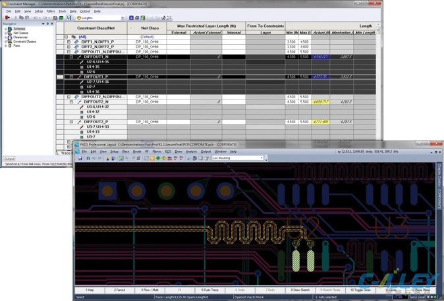This screenshot has height=301, width=444.
Task: Click the Clearances icon in Navigator
Action: tap(10, 37)
